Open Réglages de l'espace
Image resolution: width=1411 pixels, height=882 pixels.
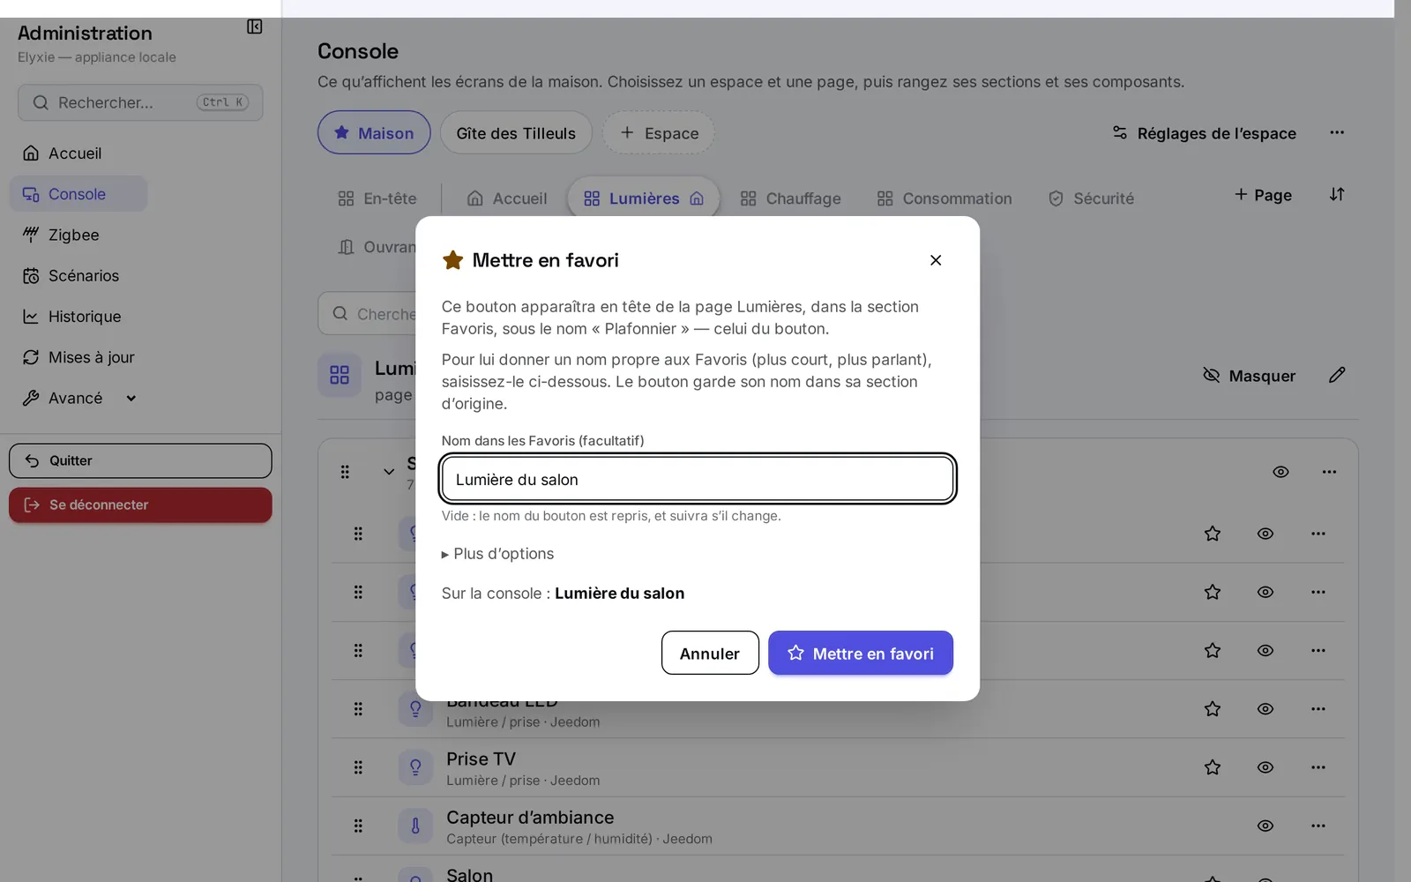click(x=1205, y=133)
